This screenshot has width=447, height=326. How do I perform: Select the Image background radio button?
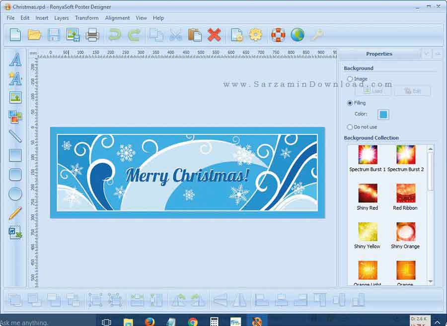click(350, 79)
